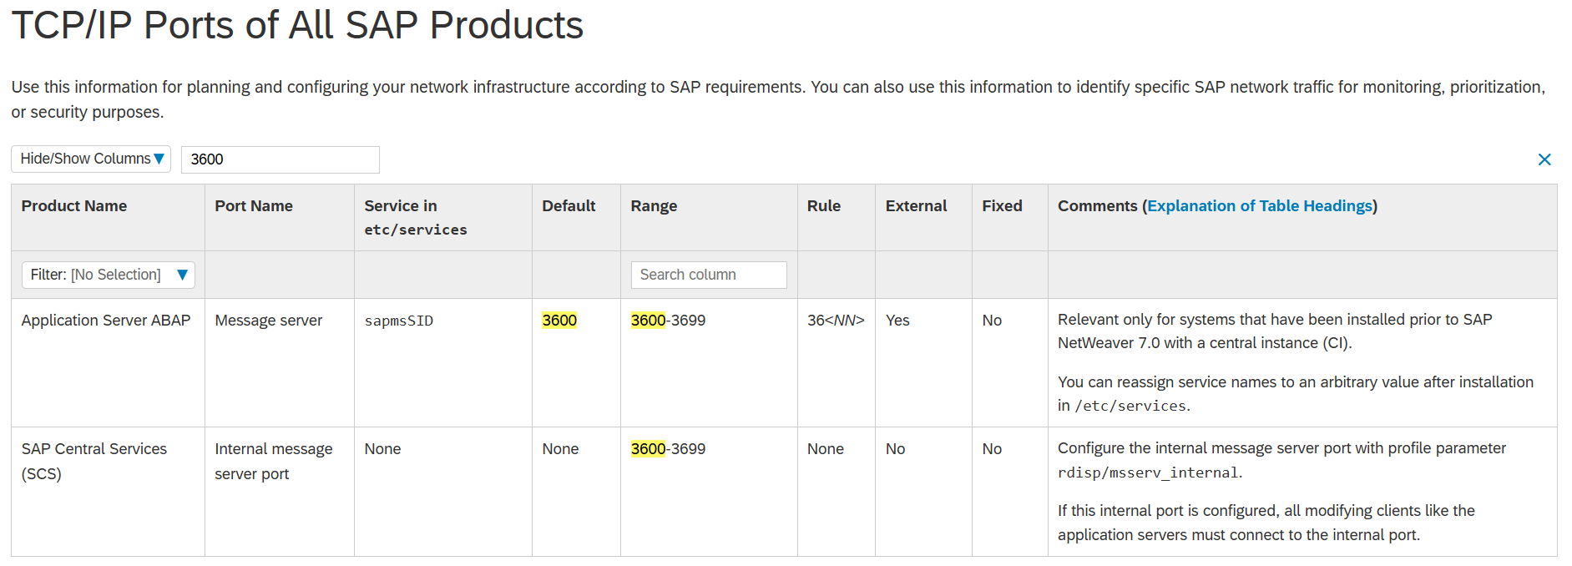The image size is (1572, 566).
Task: Click the TCP/IP Ports of All SAP Products title
Action: click(x=297, y=25)
